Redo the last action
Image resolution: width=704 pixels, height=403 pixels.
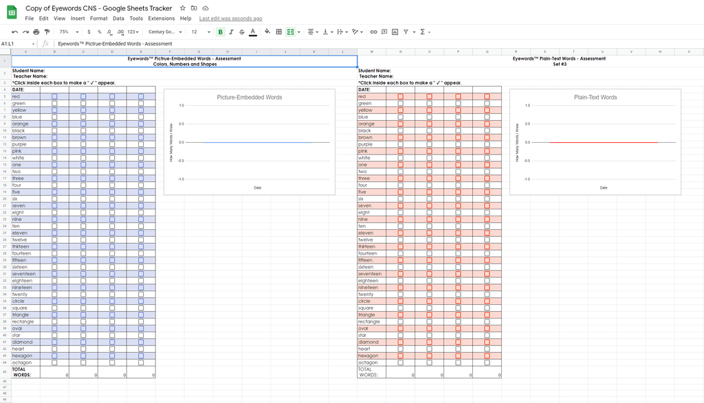click(x=25, y=32)
